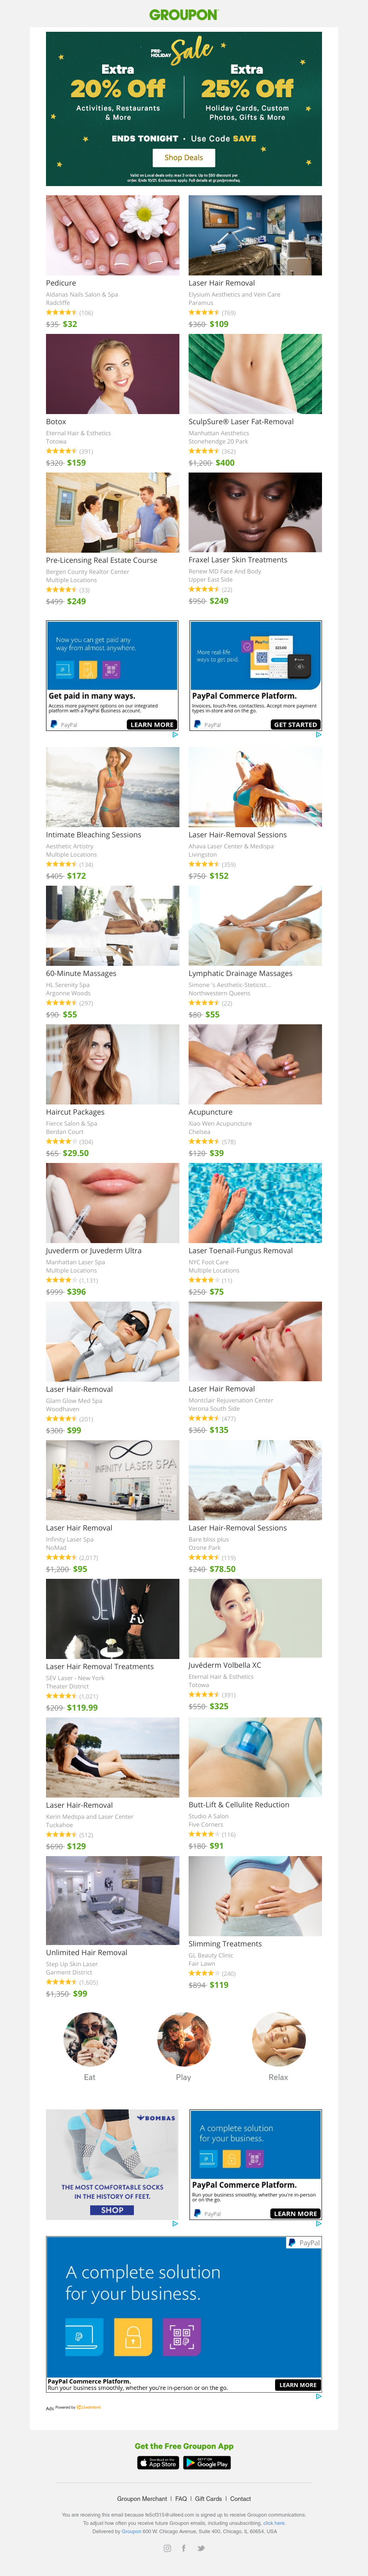
Task: Click the Facebook icon in footer
Action: coord(184,2548)
